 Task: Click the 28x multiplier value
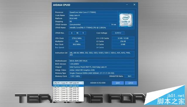tap(77, 41)
